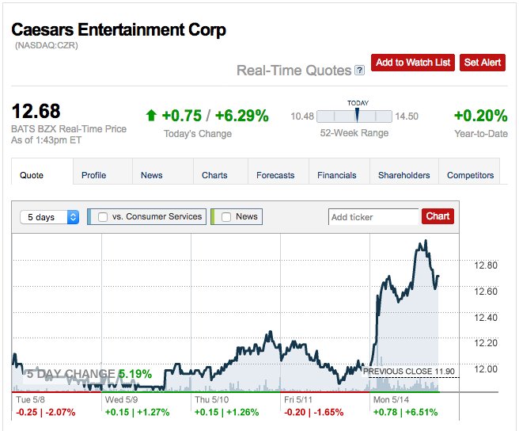
Task: Click the green up-arrow change indicator
Action: 151,116
